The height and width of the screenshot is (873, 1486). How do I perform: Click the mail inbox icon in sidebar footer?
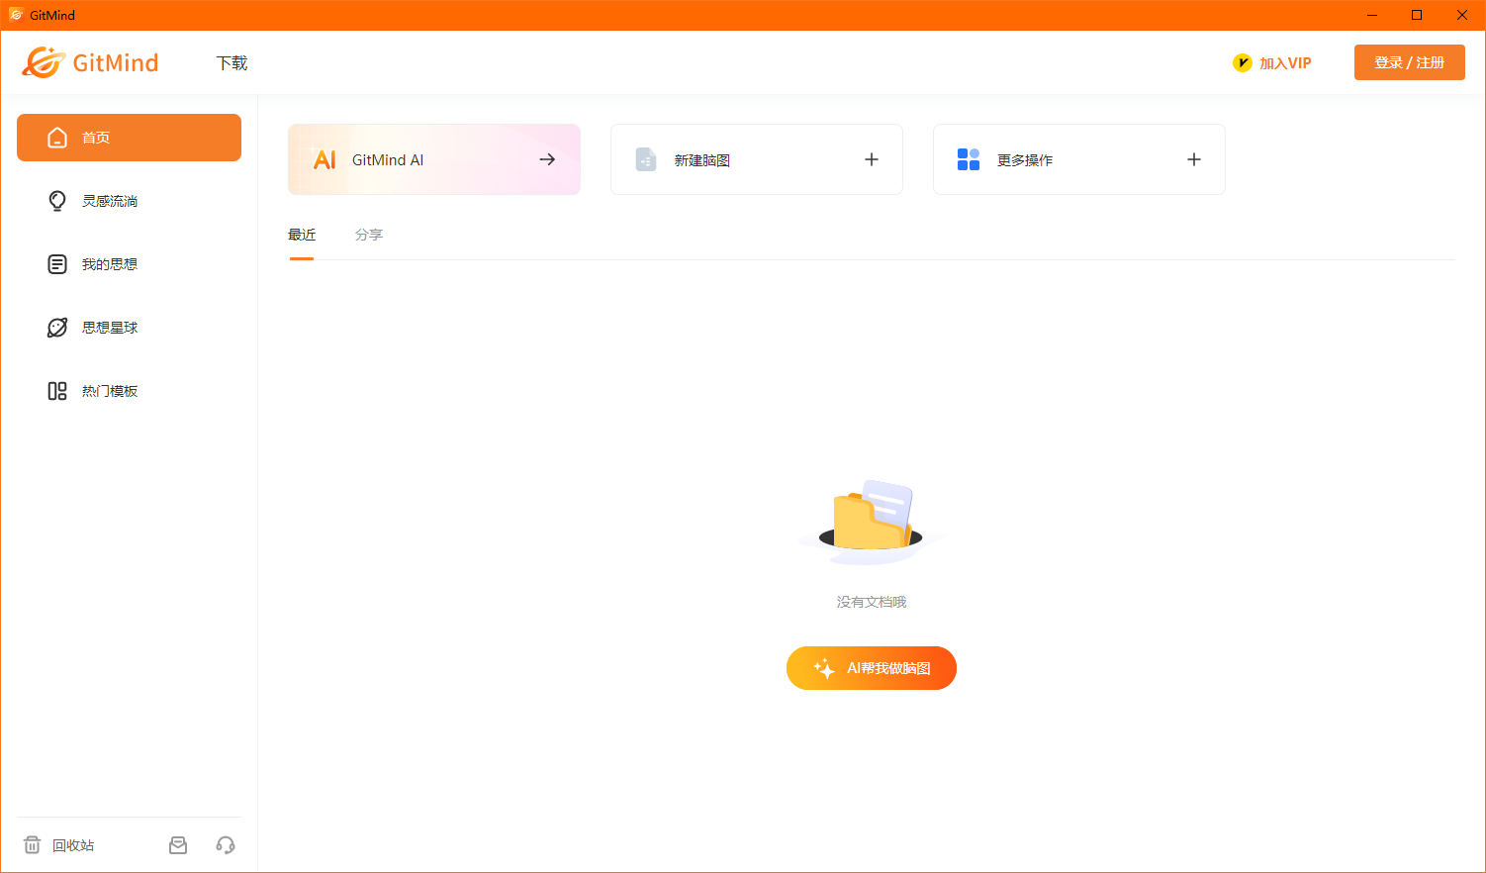pos(178,845)
